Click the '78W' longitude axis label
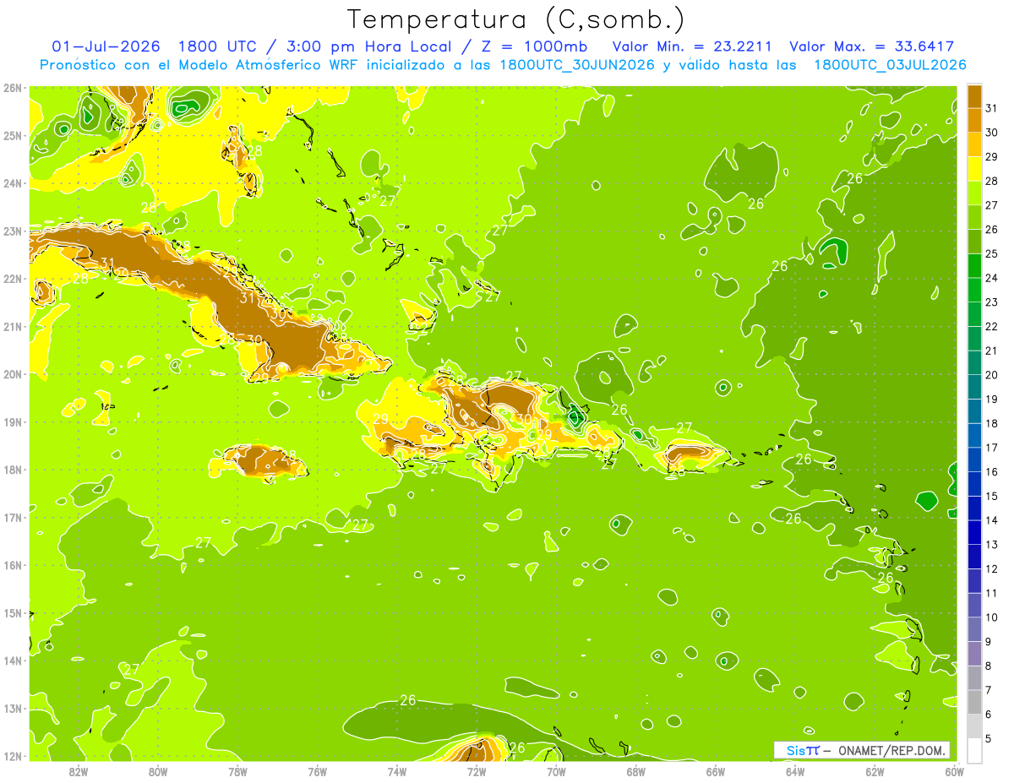 tap(237, 771)
